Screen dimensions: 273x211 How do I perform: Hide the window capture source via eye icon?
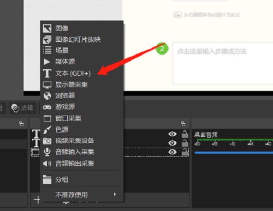tap(172, 152)
